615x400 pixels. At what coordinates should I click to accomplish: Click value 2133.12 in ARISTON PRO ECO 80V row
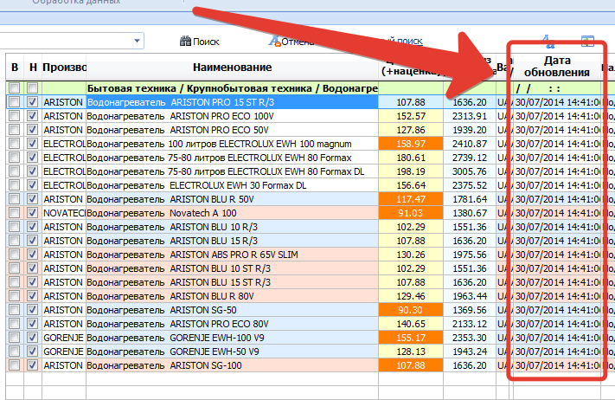[x=470, y=324]
